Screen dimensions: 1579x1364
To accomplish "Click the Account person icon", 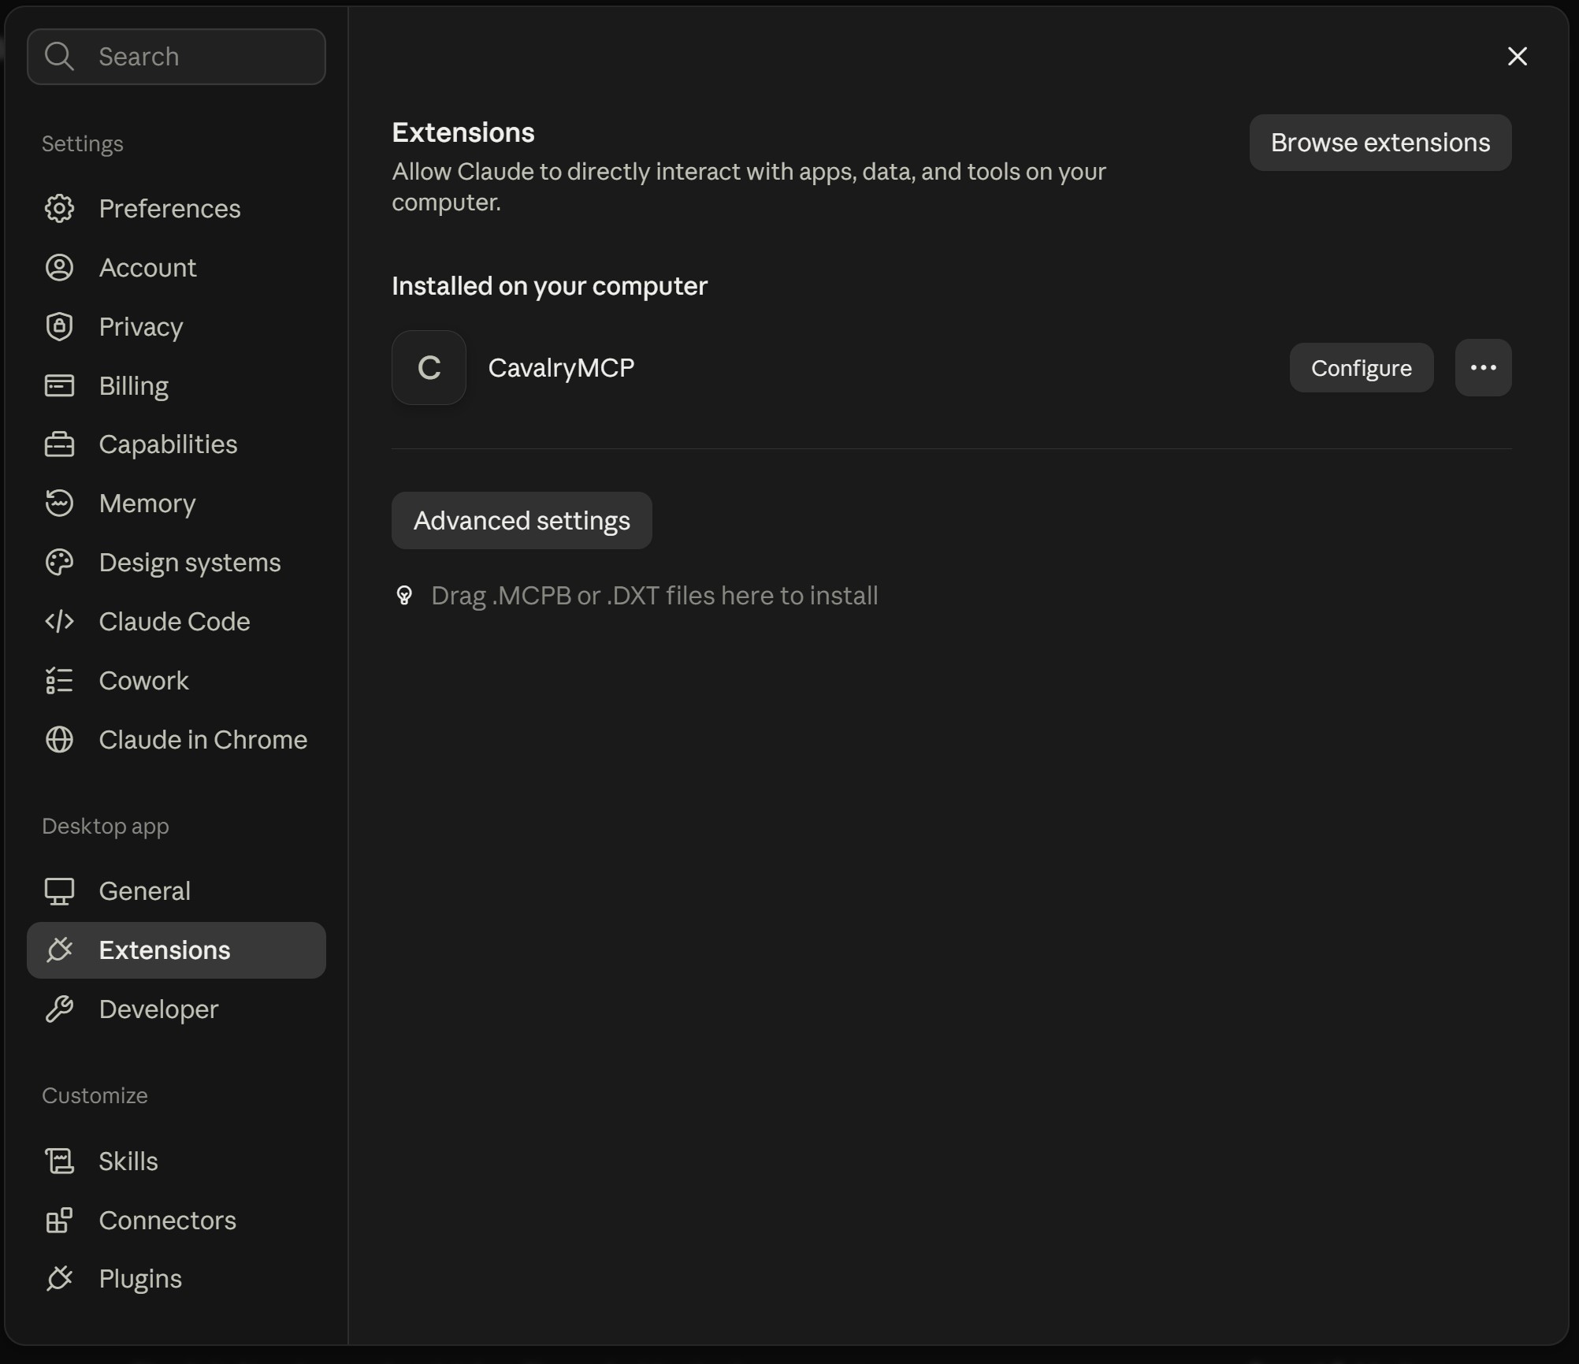I will [59, 268].
